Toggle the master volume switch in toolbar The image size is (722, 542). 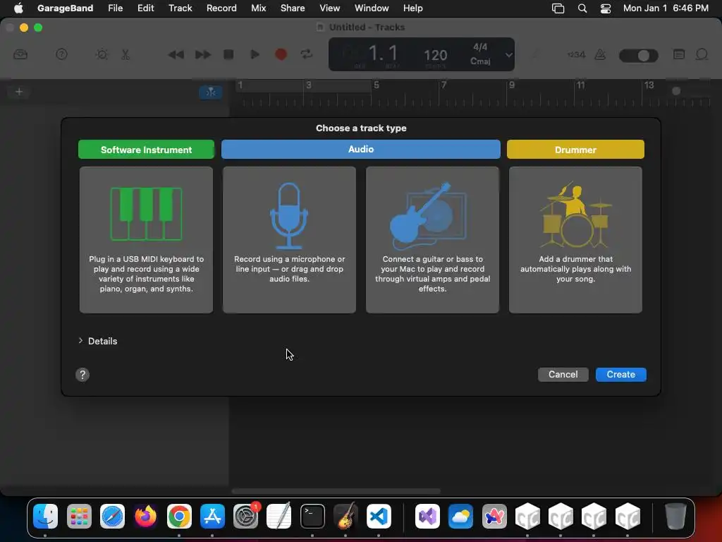(638, 55)
